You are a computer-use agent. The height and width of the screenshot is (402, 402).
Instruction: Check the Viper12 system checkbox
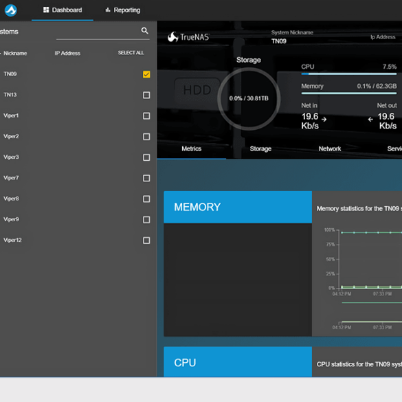pos(146,241)
